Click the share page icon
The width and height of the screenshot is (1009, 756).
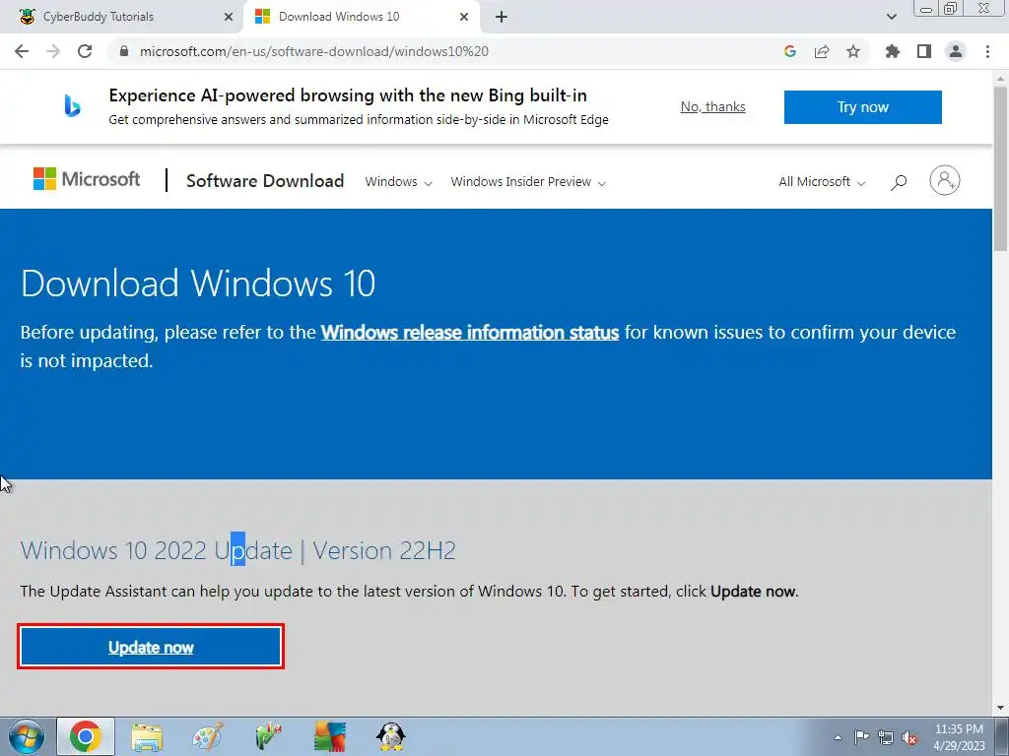click(822, 51)
